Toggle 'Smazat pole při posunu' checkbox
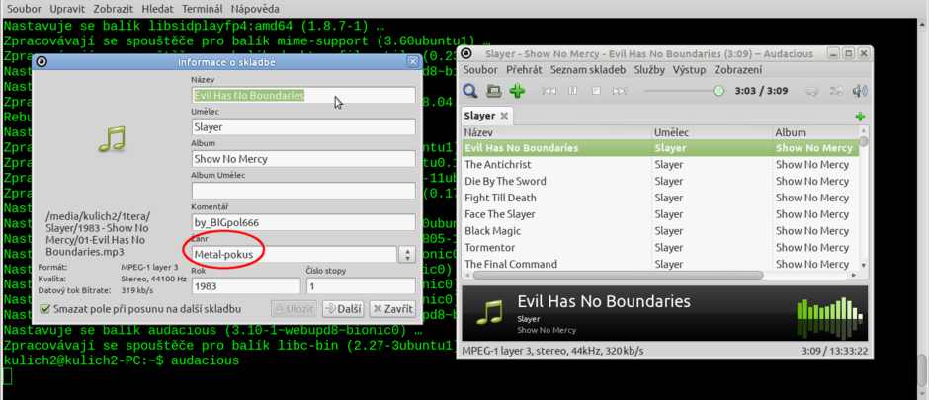The image size is (929, 400). pos(44,309)
